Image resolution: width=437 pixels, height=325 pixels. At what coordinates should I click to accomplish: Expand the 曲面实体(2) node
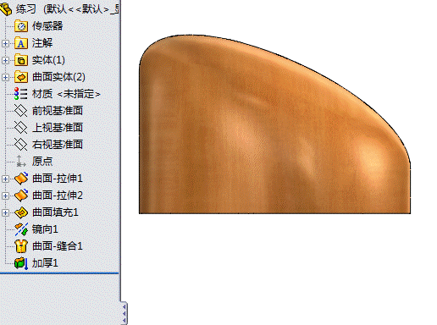coord(5,77)
